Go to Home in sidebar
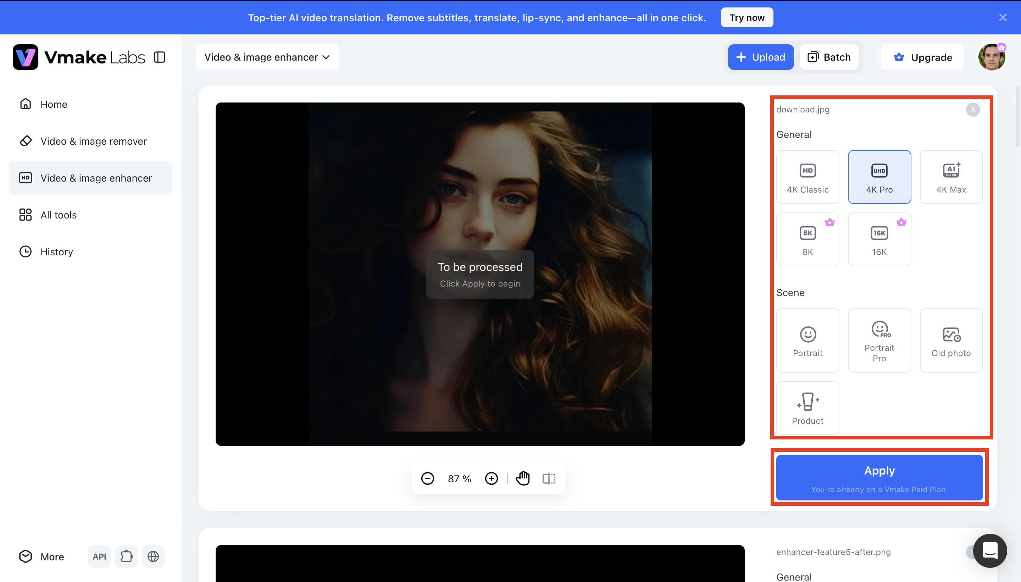The height and width of the screenshot is (582, 1021). tap(90, 104)
